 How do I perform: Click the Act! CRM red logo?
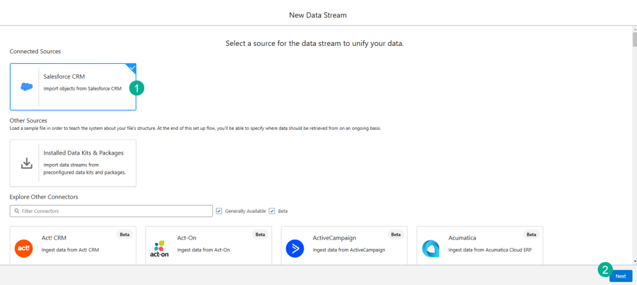pos(24,248)
